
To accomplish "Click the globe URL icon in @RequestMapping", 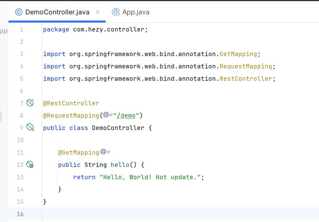I will tap(106, 115).
